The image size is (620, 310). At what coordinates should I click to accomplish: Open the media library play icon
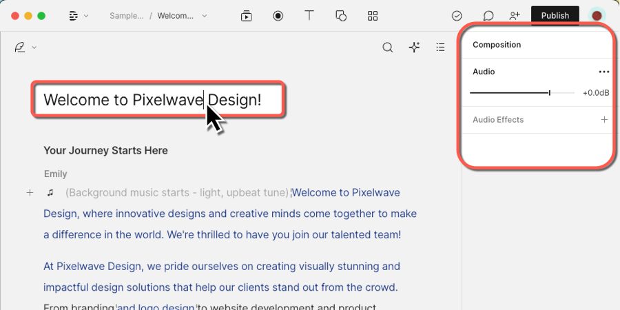coord(247,16)
